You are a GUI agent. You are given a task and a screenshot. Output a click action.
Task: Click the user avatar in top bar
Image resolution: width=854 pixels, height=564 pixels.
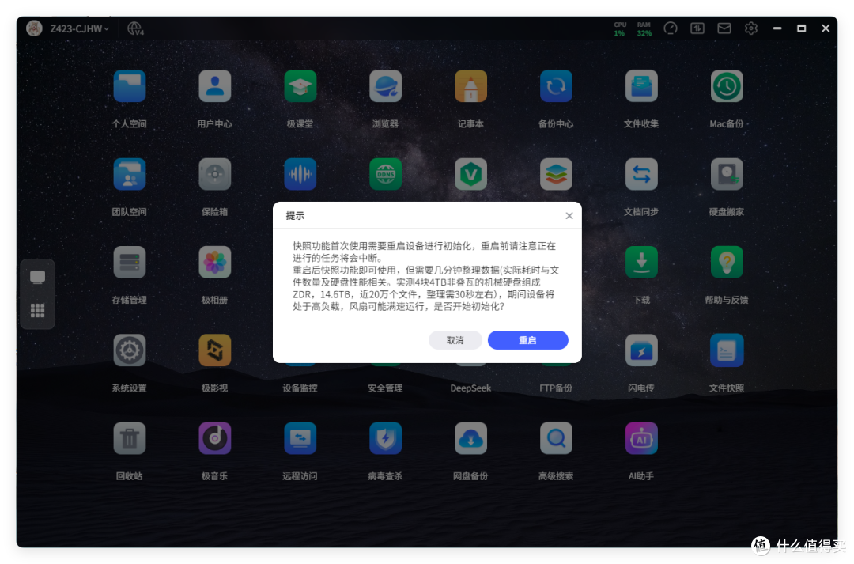[34, 28]
